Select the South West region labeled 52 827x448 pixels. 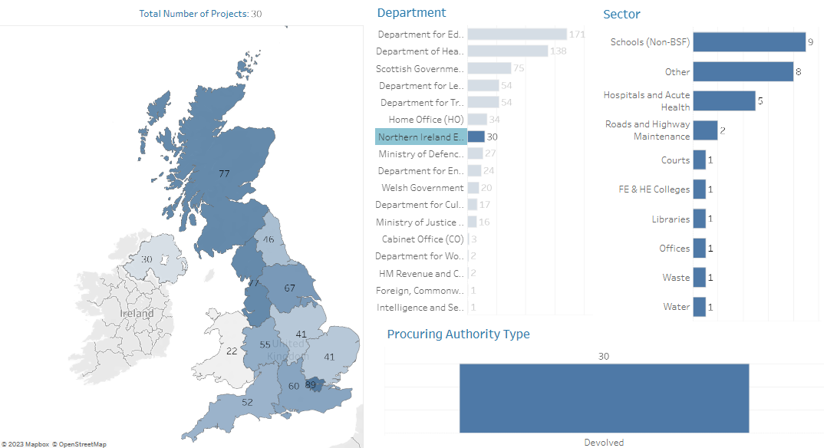coord(248,401)
